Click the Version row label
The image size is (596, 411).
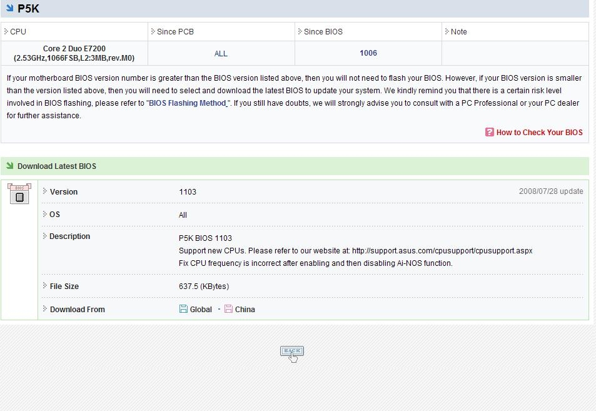pos(63,191)
